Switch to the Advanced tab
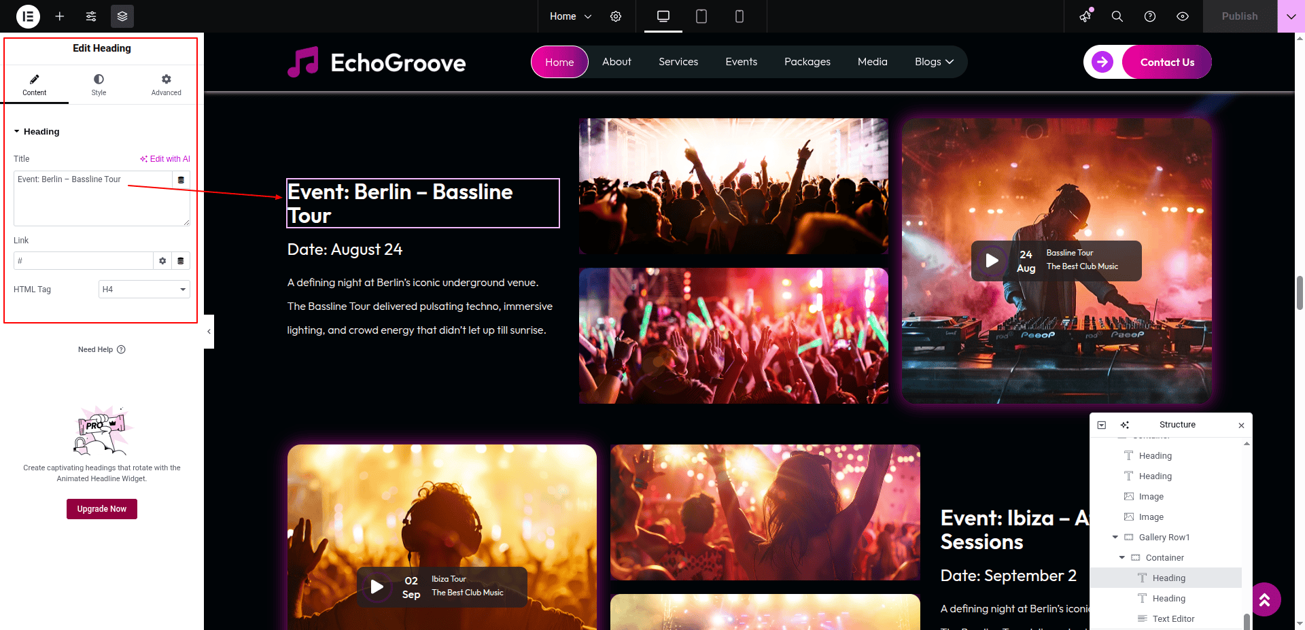 click(x=166, y=85)
